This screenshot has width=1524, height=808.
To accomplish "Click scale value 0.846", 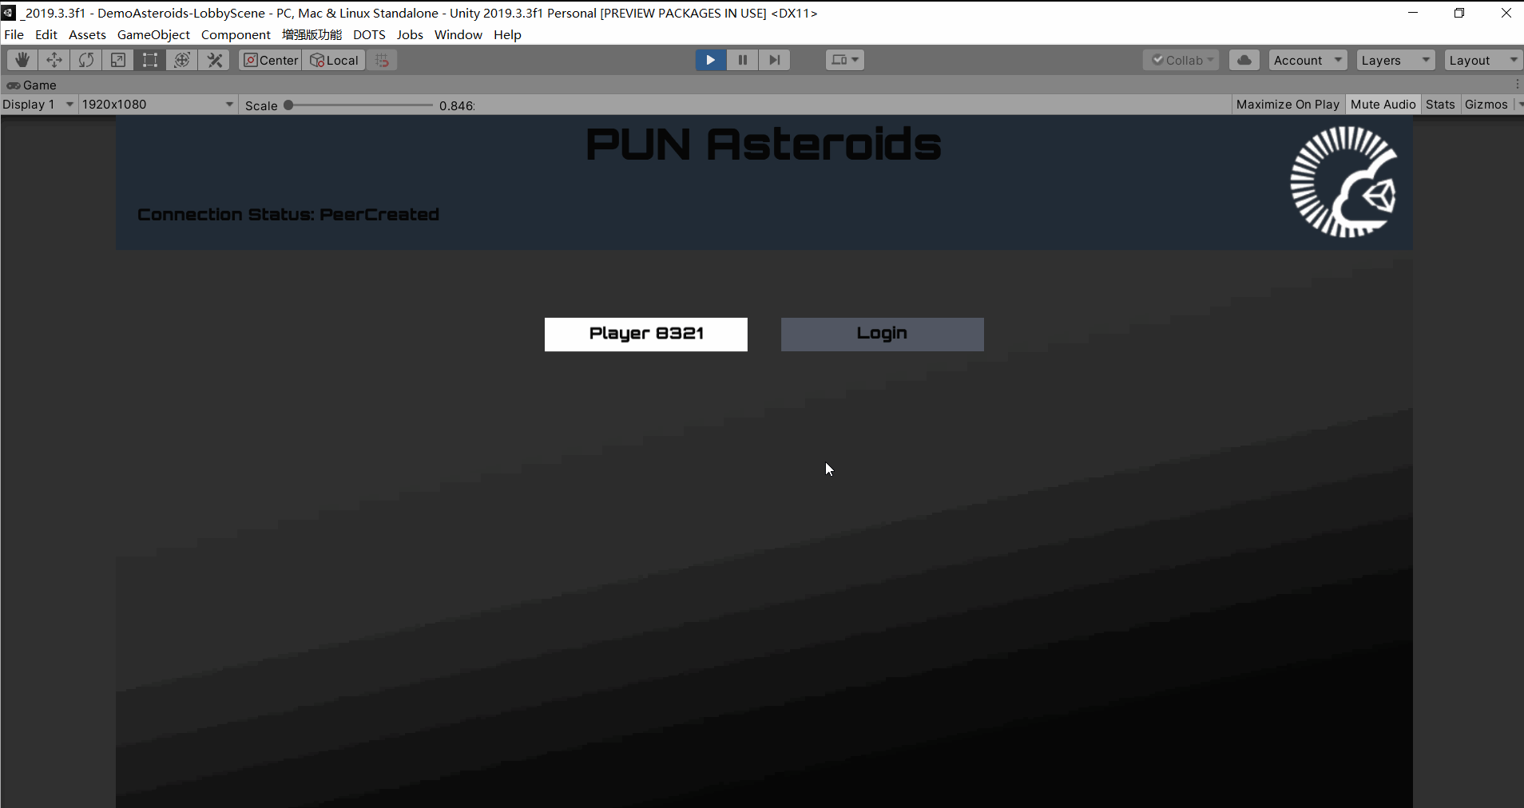I will 457,105.
